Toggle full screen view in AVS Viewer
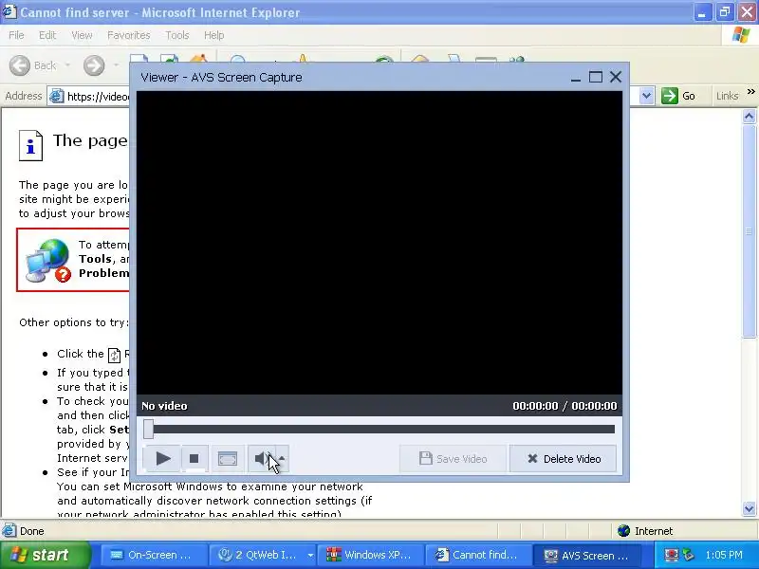This screenshot has height=569, width=759. click(228, 458)
